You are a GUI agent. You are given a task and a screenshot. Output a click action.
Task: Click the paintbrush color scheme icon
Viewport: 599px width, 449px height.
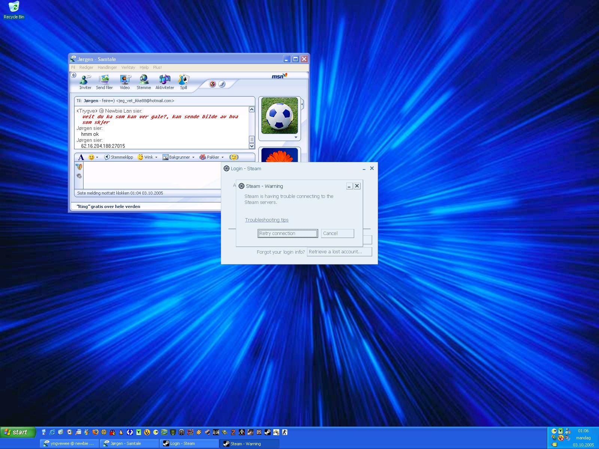(x=222, y=84)
